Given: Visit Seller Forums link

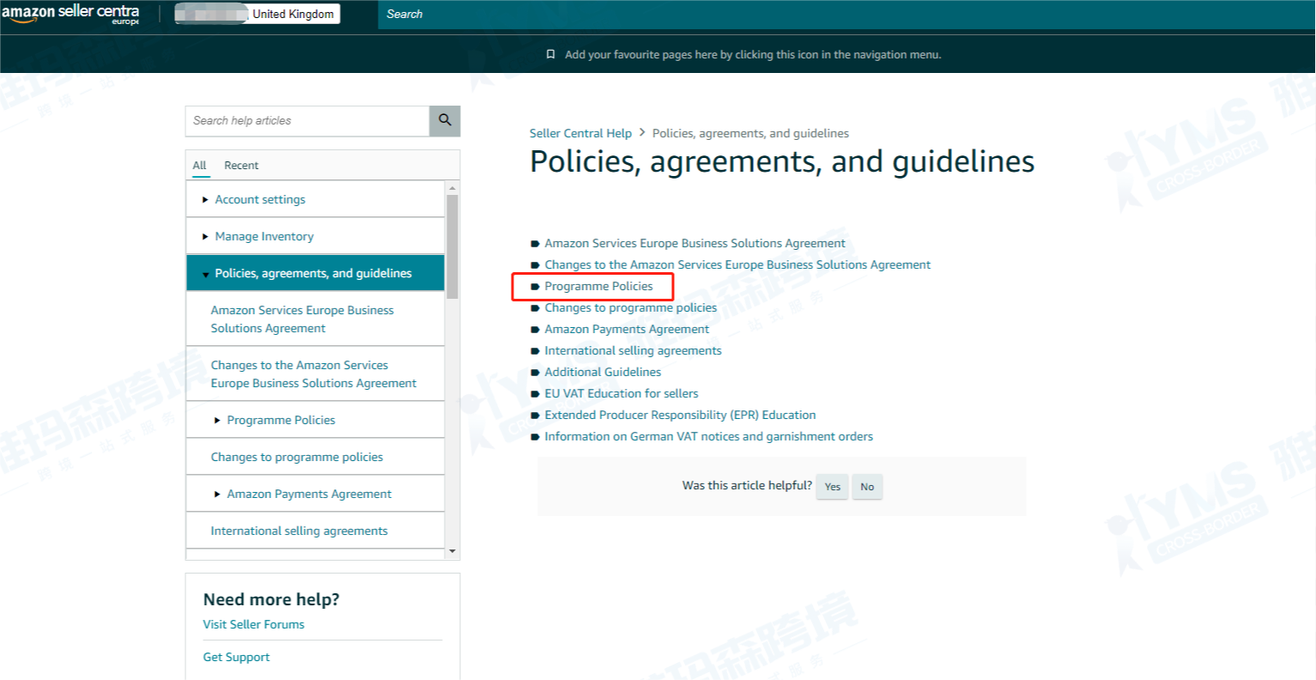Looking at the screenshot, I should (x=253, y=624).
